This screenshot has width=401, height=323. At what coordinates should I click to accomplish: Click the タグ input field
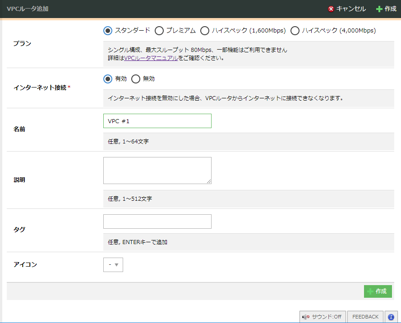click(x=157, y=221)
